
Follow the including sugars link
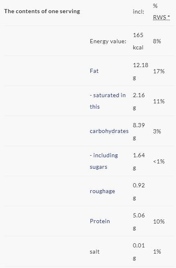point(104,161)
